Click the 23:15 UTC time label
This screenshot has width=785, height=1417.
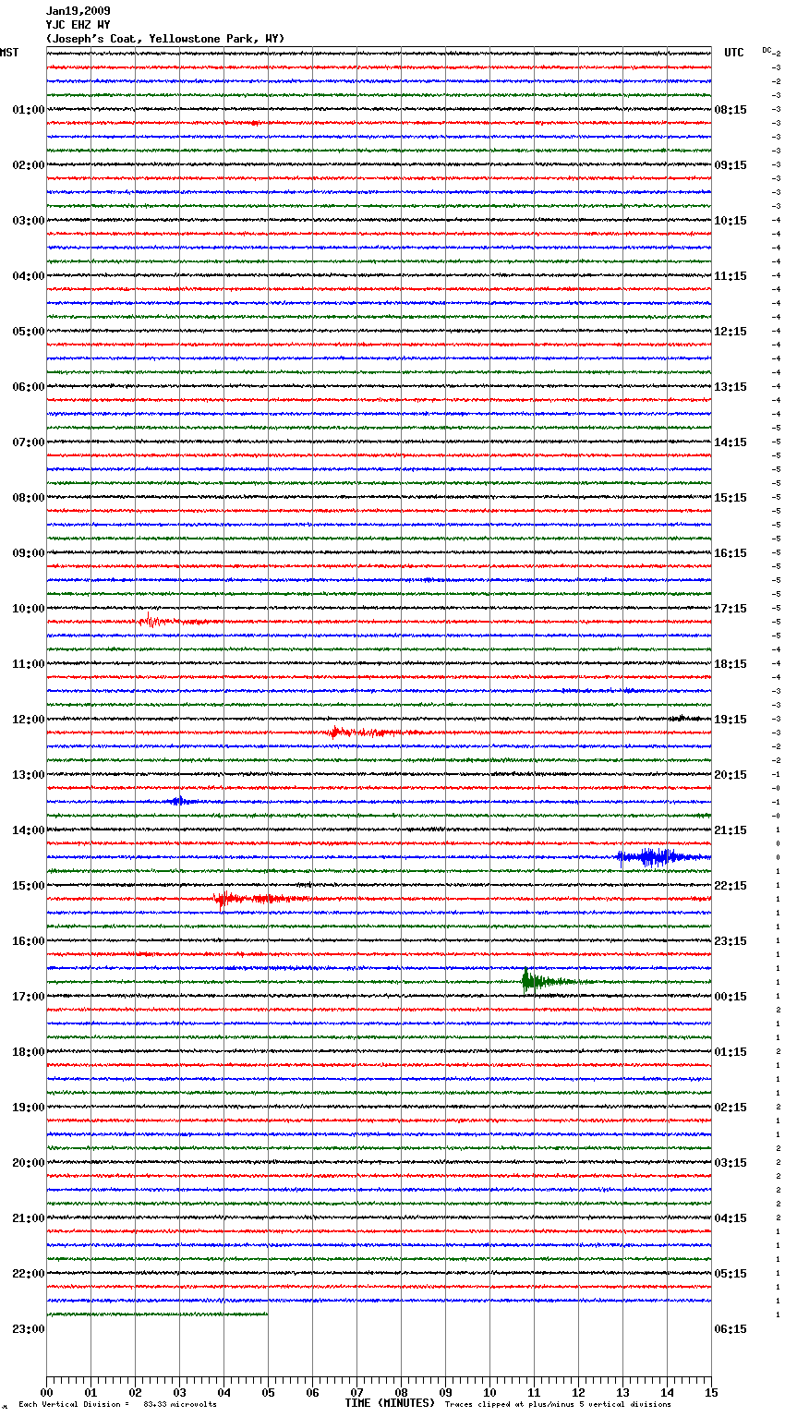point(731,941)
